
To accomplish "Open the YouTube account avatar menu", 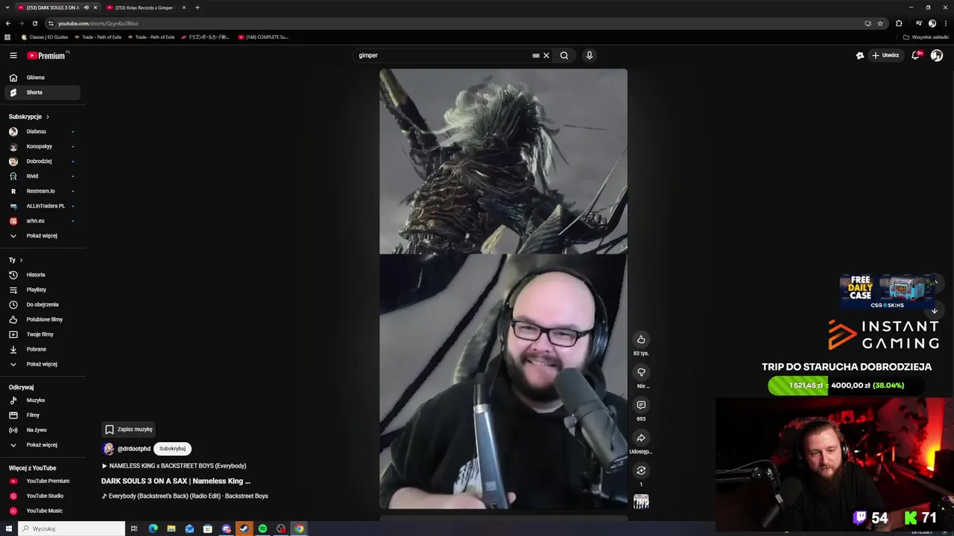I will [937, 55].
